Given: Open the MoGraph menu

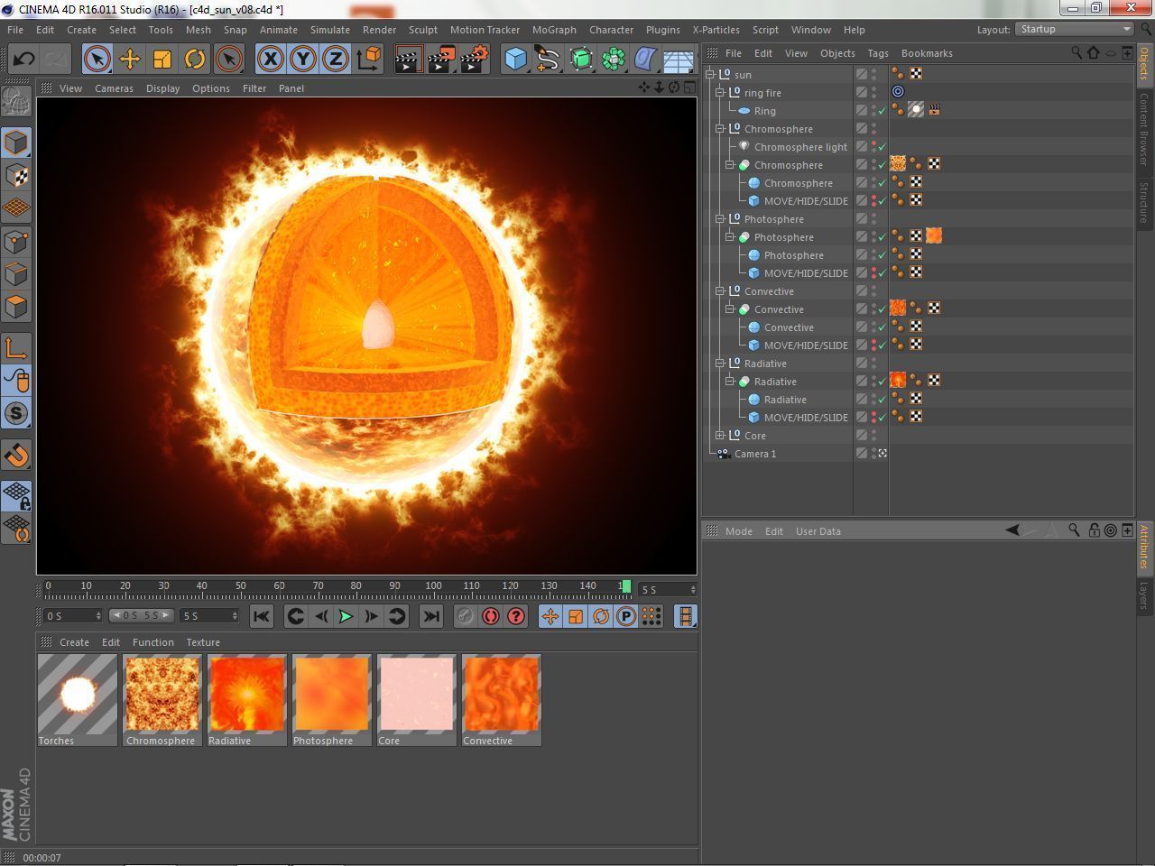Looking at the screenshot, I should click(553, 30).
